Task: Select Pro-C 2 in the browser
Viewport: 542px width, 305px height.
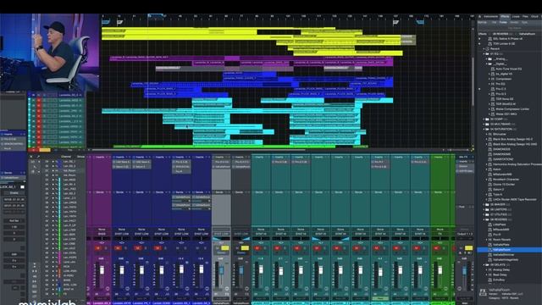Action: 501,89
